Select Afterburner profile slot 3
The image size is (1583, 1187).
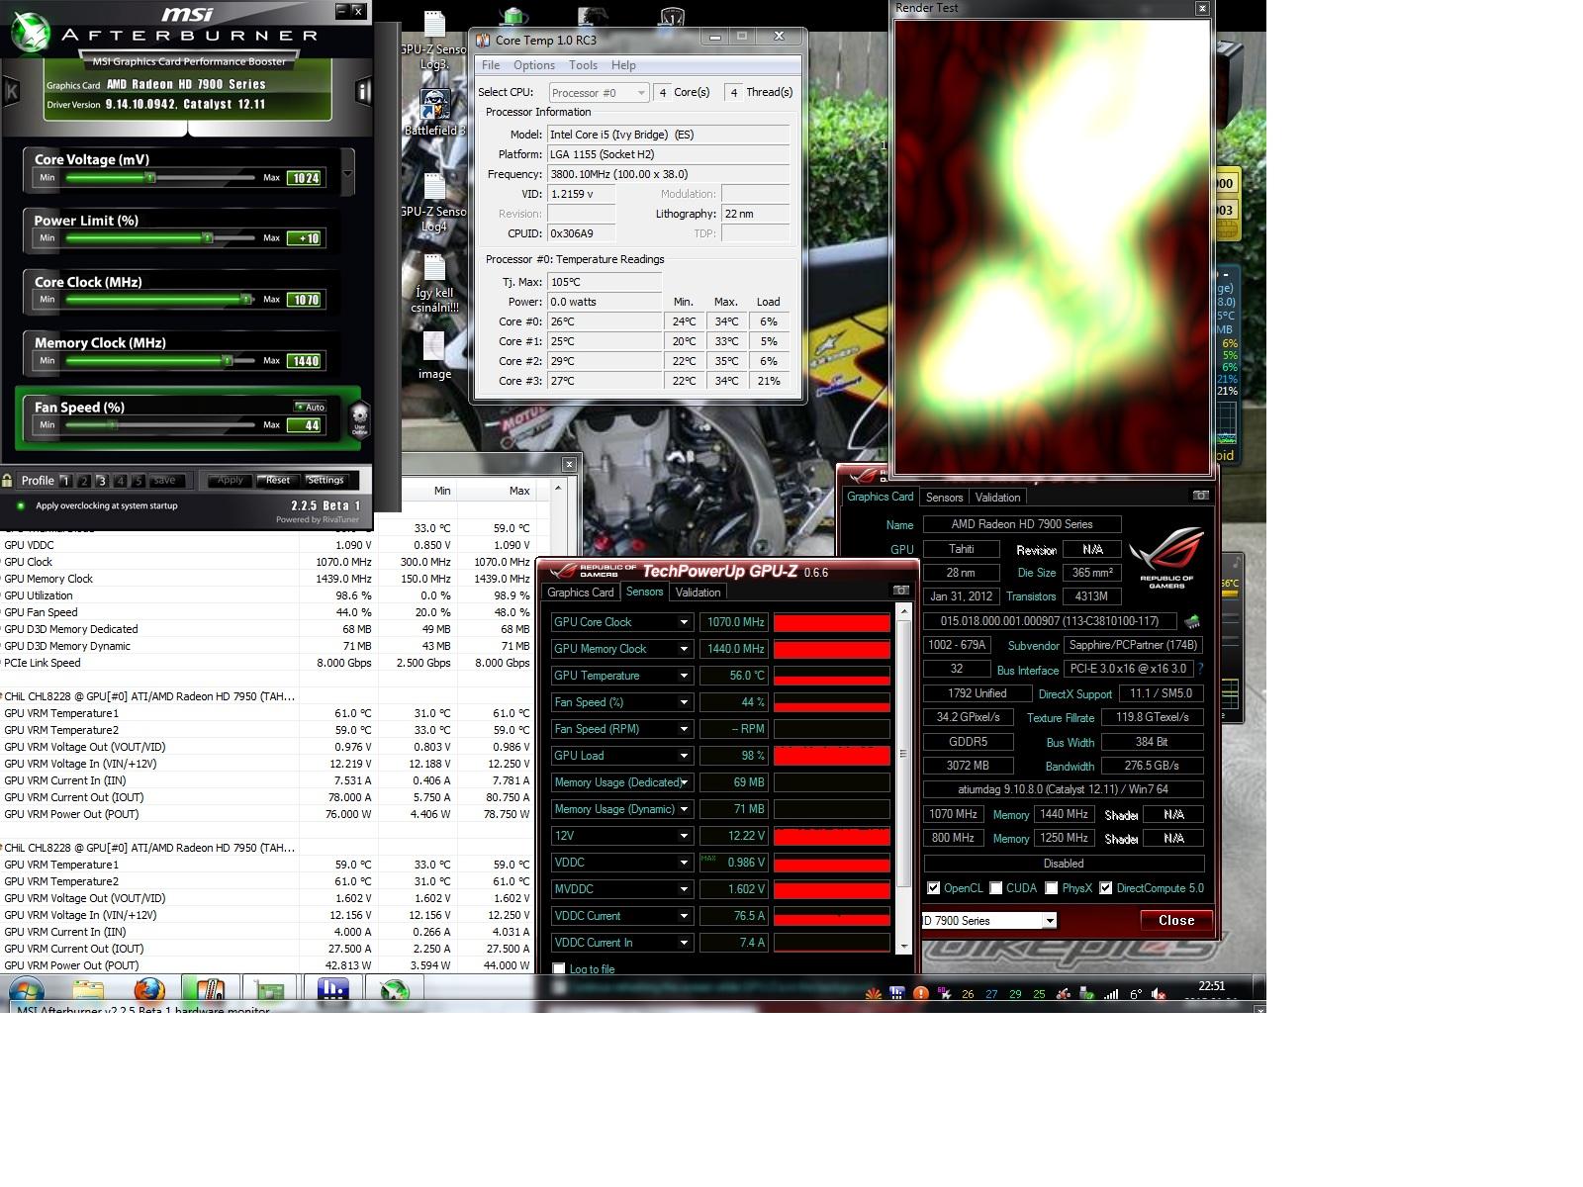pos(102,481)
